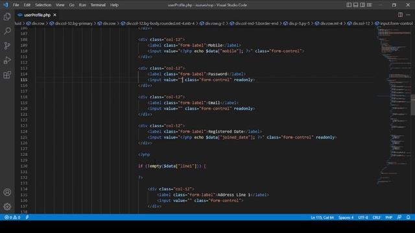The width and height of the screenshot is (415, 233).
Task: Change line ending via CRLF status item
Action: tap(376, 217)
